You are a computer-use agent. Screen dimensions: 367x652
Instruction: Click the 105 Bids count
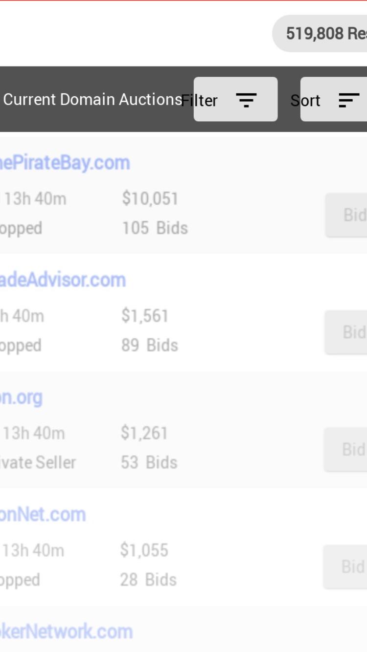coord(155,228)
